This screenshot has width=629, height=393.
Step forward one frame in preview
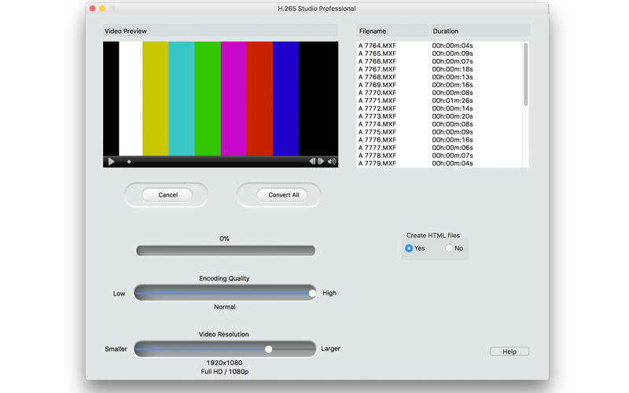click(321, 161)
